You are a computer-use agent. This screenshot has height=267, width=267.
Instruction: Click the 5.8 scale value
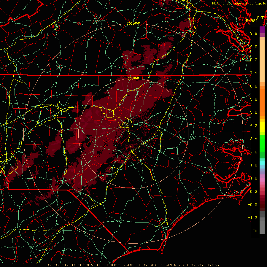pyautogui.click(x=254, y=99)
